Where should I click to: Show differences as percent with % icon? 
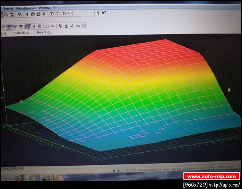pos(60,26)
